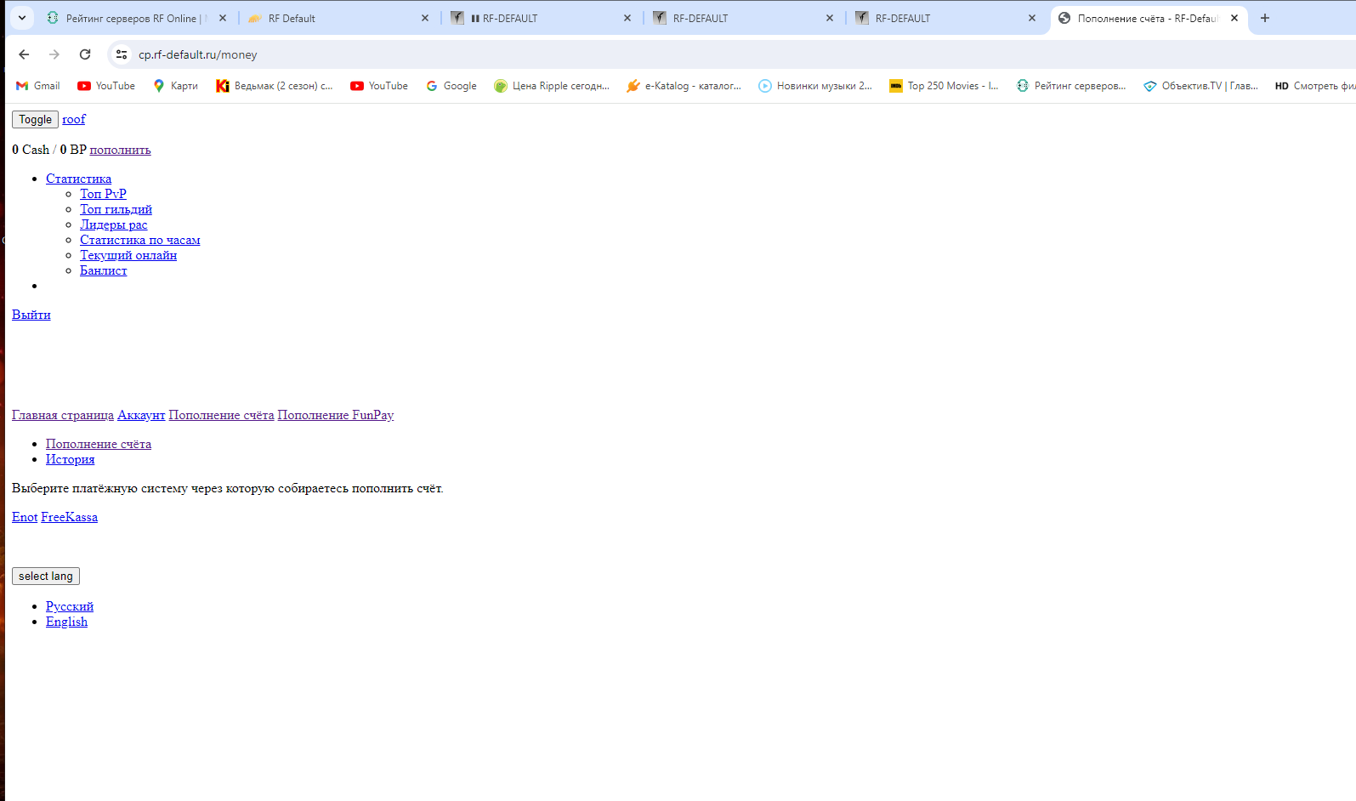Switch language to English
The image size is (1356, 801).
(x=66, y=622)
